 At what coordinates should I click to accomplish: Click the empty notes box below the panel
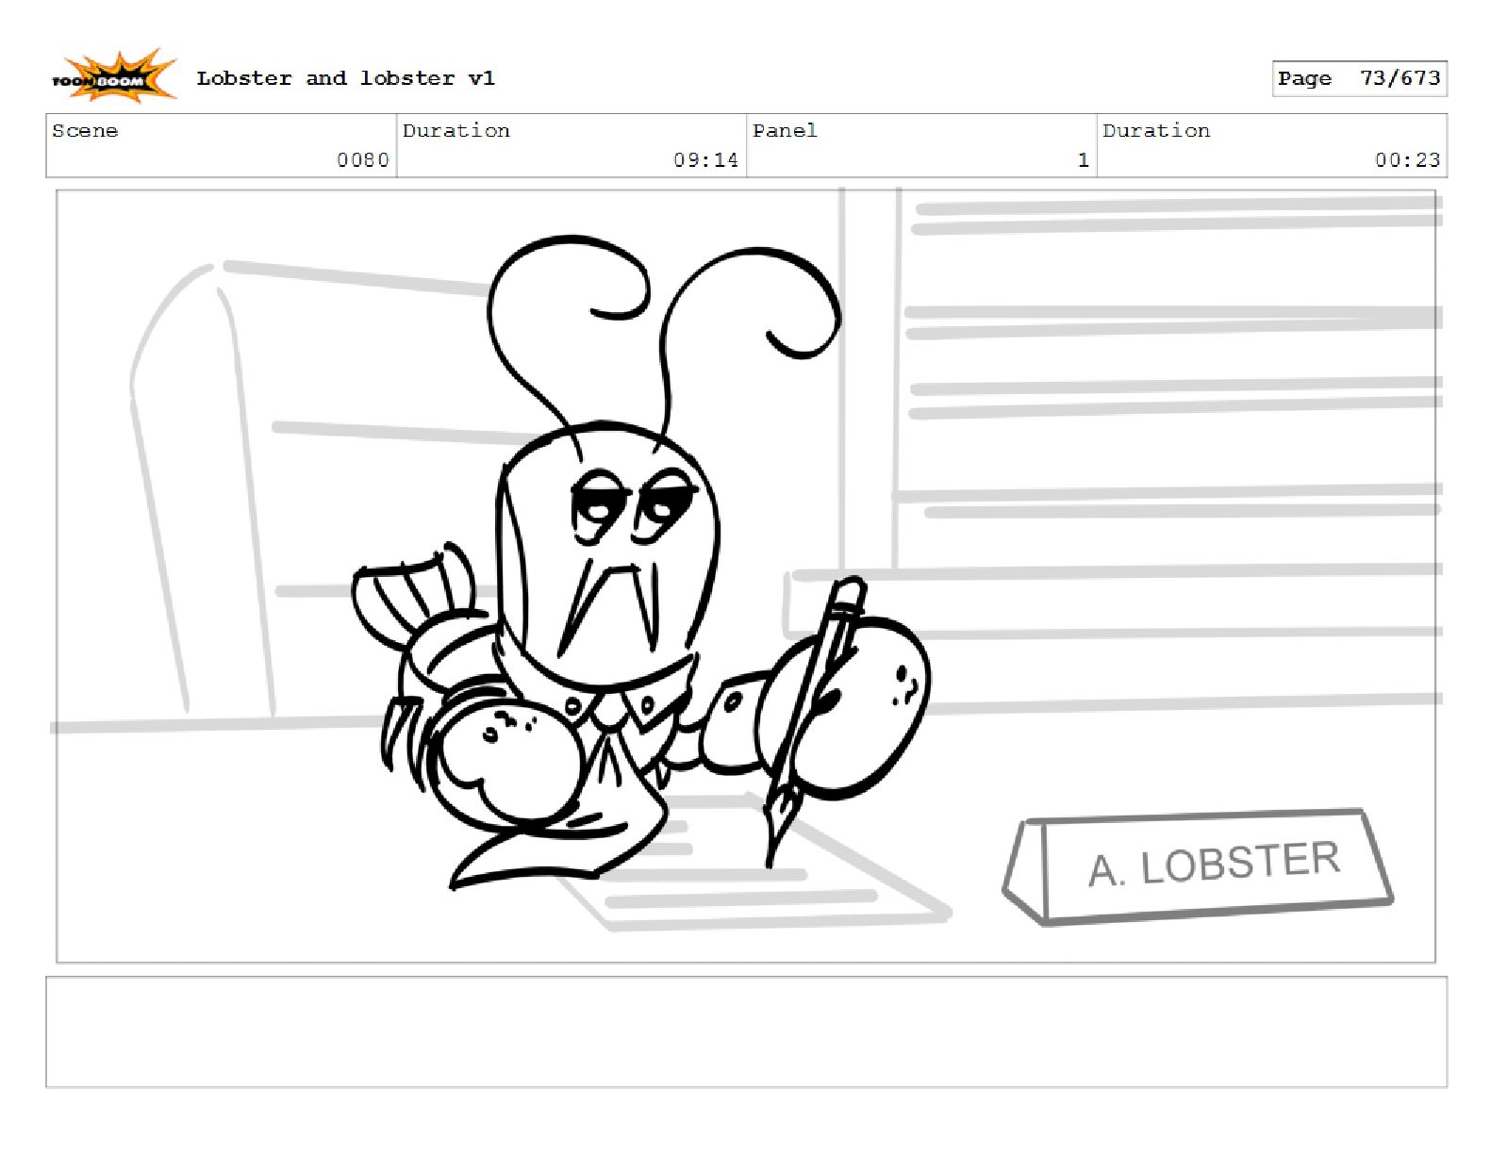tap(746, 1031)
